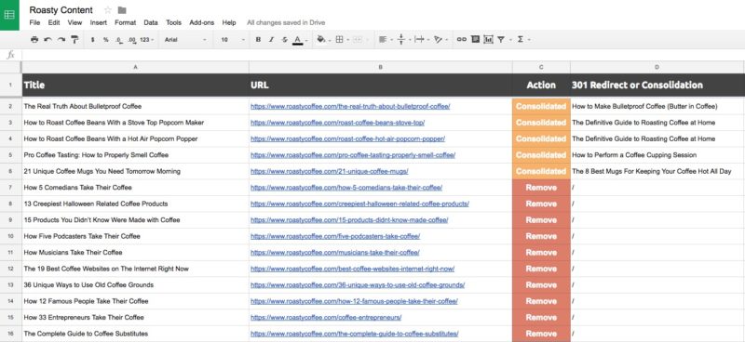Viewport: 745px width, 342px height.
Task: Click the Print icon
Action: pyautogui.click(x=34, y=40)
